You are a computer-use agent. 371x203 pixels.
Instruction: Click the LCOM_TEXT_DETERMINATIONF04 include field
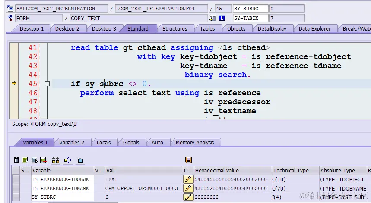162,9
